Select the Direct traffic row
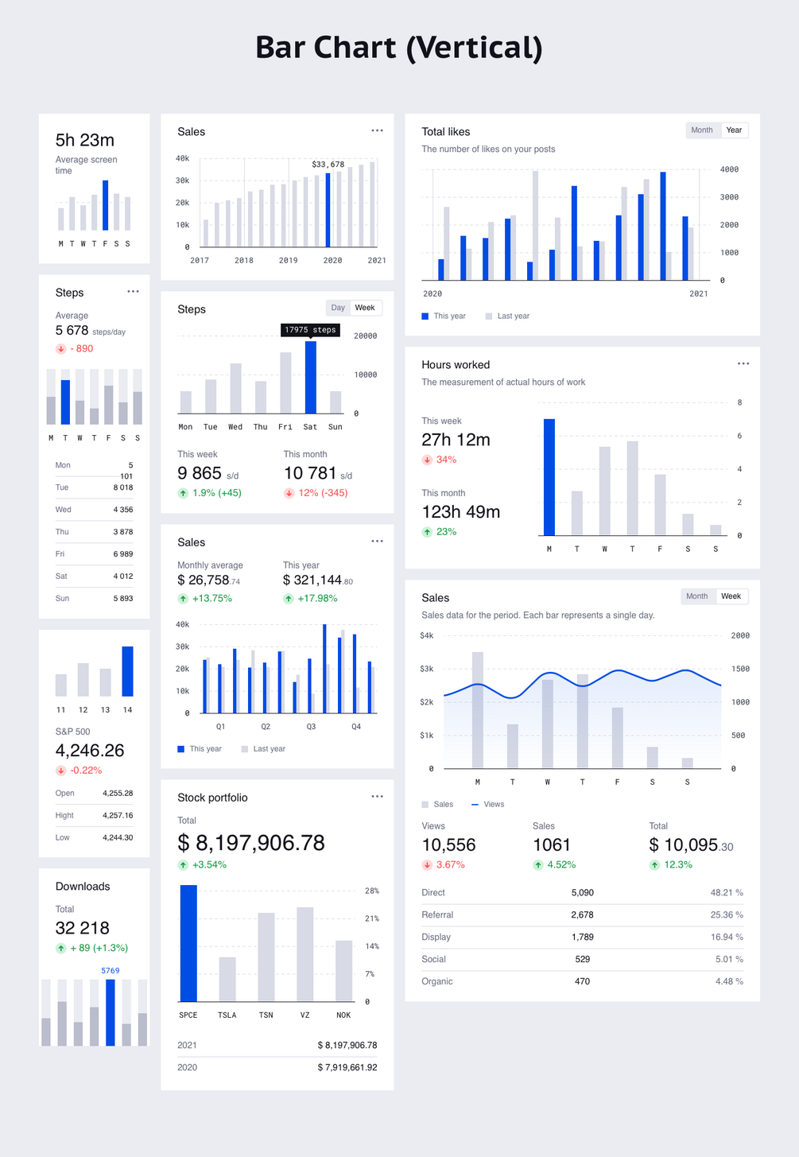This screenshot has height=1157, width=799. click(x=583, y=893)
